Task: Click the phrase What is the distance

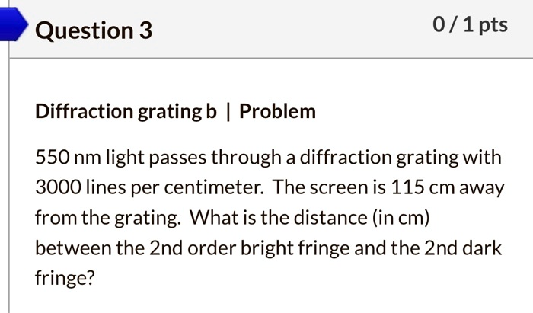Action: (x=279, y=218)
